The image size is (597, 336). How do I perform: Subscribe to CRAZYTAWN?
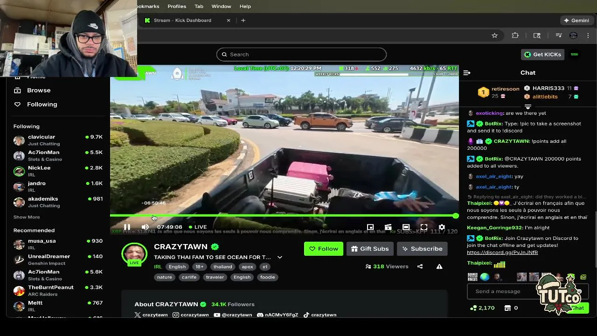click(x=422, y=249)
